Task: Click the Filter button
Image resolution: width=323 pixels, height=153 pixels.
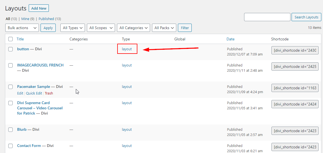Action: coord(185,28)
